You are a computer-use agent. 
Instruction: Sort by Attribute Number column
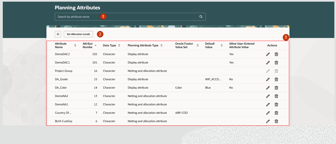pos(96,45)
